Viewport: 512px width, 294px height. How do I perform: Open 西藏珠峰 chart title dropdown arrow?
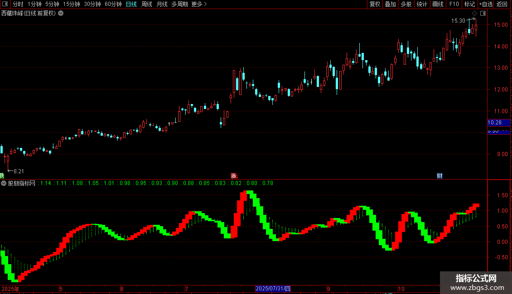(61, 14)
